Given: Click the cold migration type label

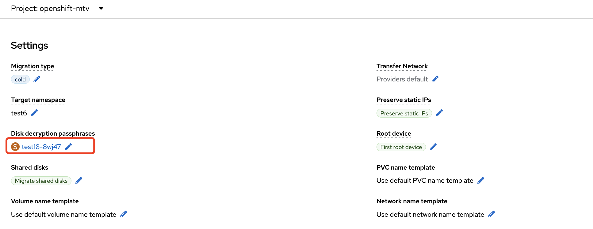Looking at the screenshot, I should point(20,80).
